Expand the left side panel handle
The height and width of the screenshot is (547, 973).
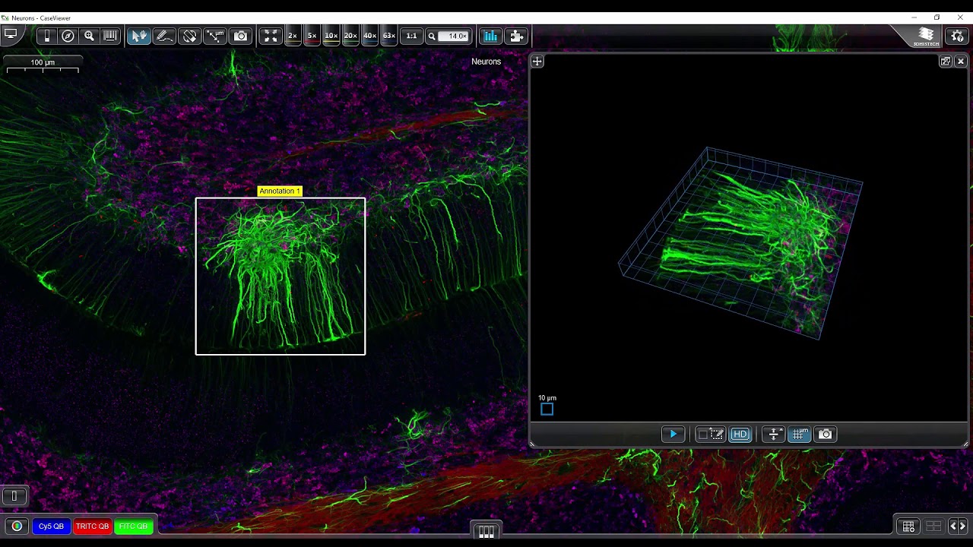(x=14, y=496)
